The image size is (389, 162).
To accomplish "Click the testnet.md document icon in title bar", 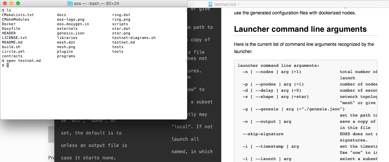I will pos(211,4).
